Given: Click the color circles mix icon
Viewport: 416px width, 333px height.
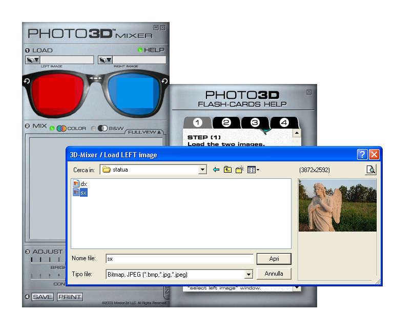Looking at the screenshot, I should point(61,129).
